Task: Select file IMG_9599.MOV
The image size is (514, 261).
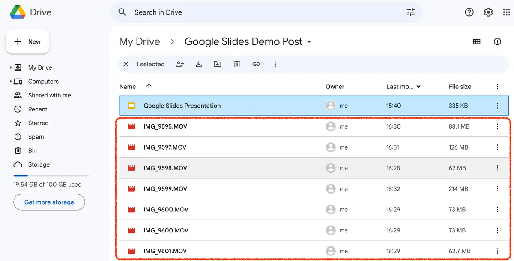Action: click(165, 189)
